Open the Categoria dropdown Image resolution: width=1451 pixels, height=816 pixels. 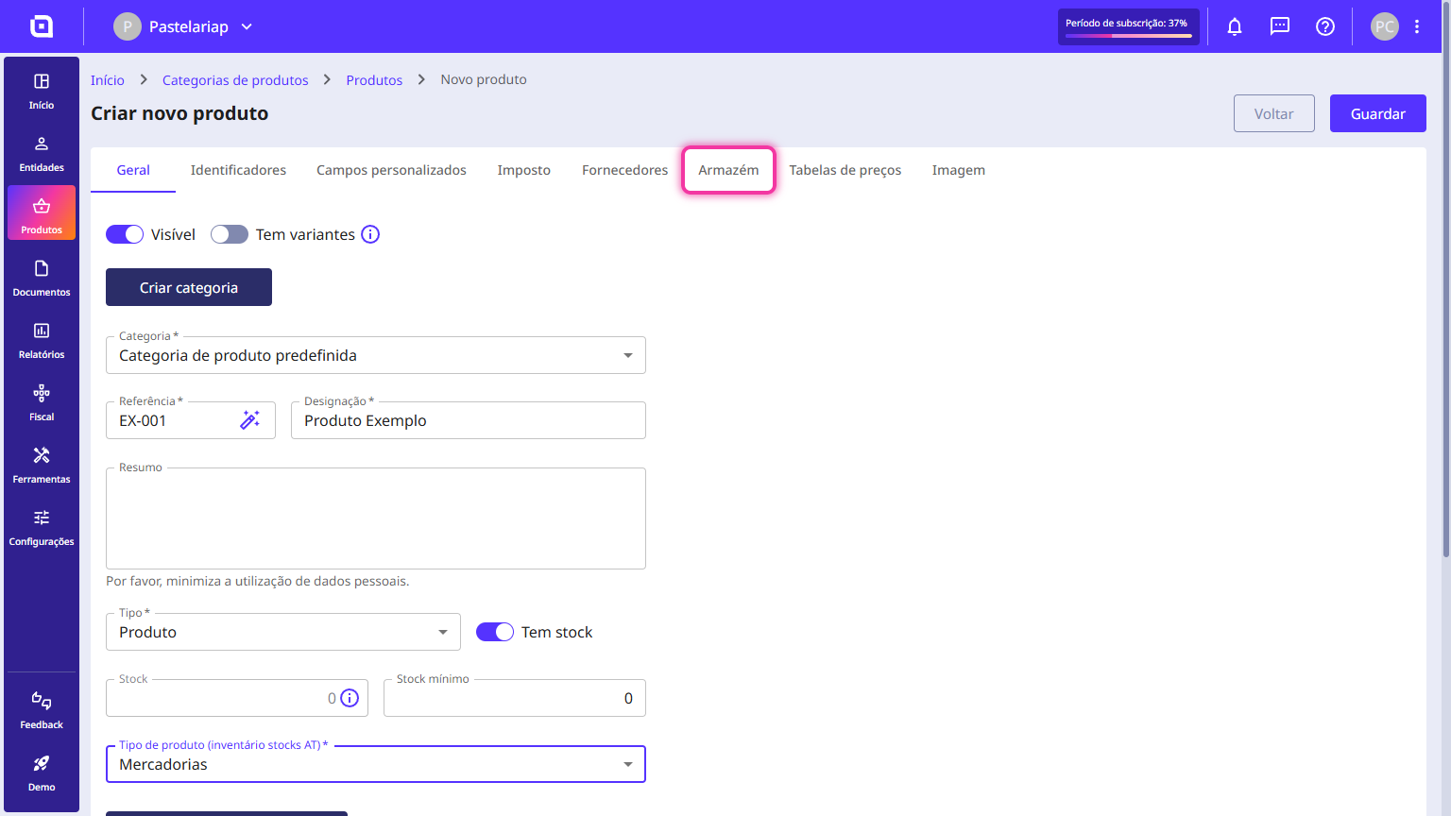click(x=376, y=355)
